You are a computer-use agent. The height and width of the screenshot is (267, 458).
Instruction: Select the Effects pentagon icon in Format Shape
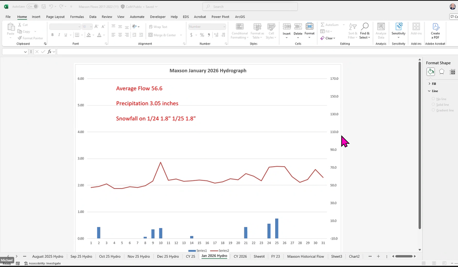[x=441, y=72]
